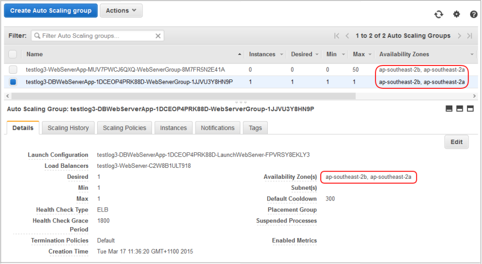Image resolution: width=482 pixels, height=264 pixels.
Task: Open Min column dropdown arrow
Action: click(x=343, y=55)
